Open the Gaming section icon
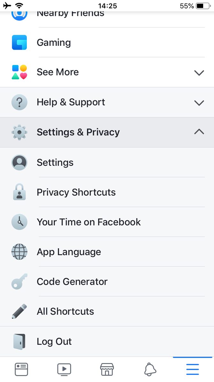214x382 pixels. point(19,42)
